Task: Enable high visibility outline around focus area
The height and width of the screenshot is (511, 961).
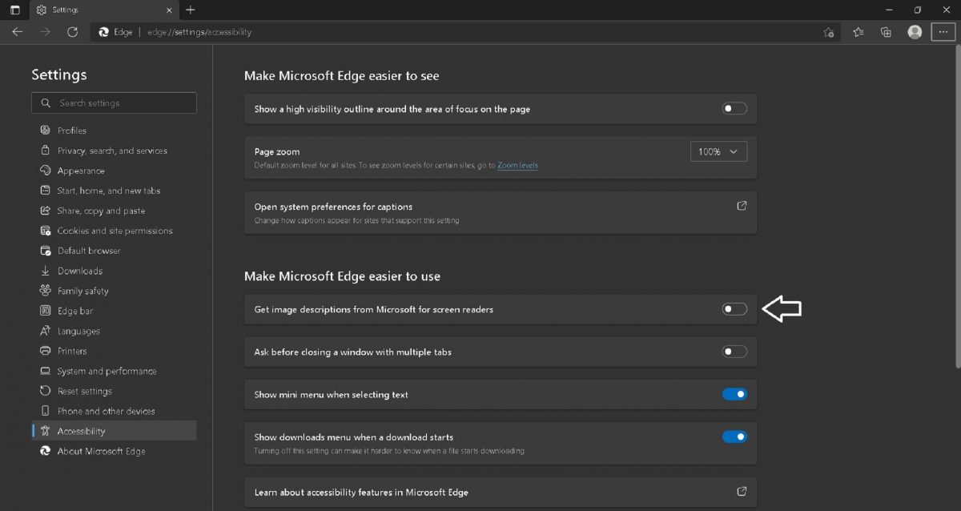Action: [x=734, y=108]
